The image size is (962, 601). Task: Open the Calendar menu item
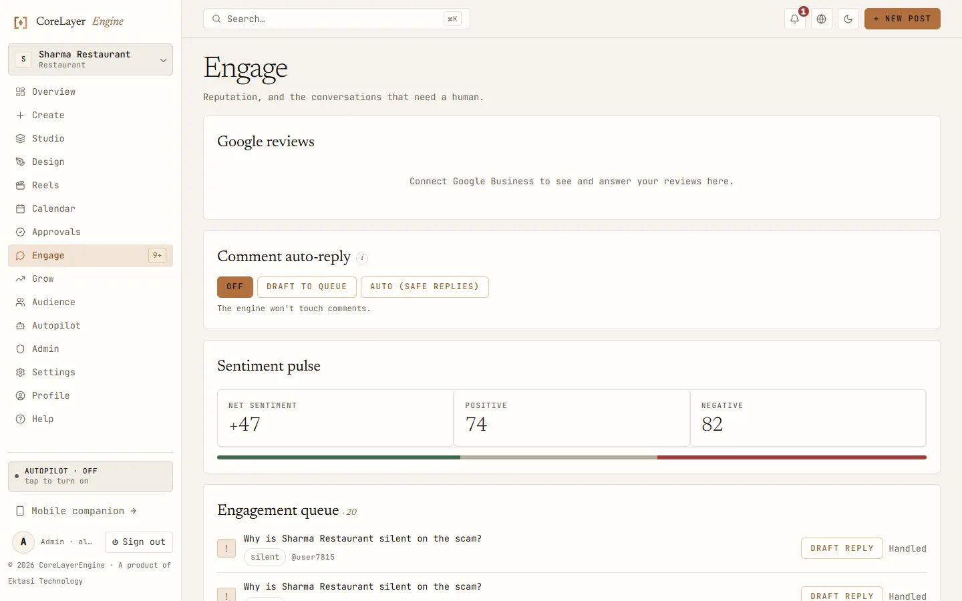pos(90,209)
